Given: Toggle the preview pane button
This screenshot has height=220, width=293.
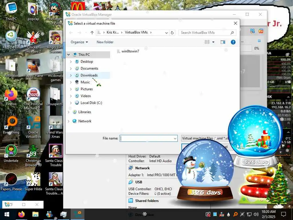Looking at the screenshot, I should (223, 42).
